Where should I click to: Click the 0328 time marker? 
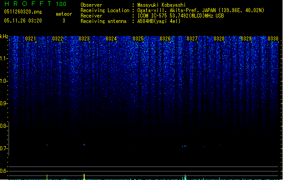(219, 39)
